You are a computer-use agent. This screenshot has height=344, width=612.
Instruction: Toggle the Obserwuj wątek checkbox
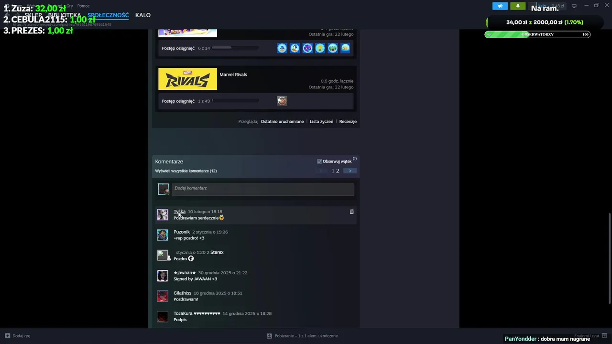tap(319, 161)
